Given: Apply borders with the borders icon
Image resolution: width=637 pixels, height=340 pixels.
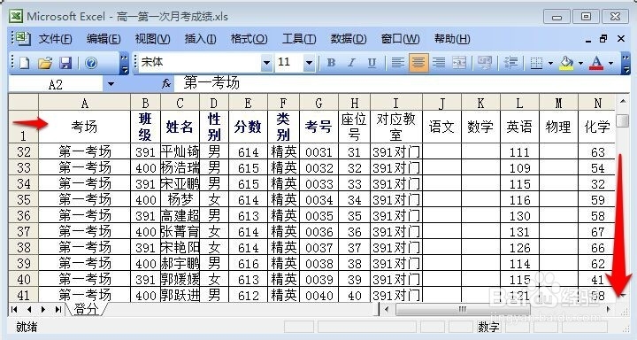Looking at the screenshot, I should click(x=536, y=63).
